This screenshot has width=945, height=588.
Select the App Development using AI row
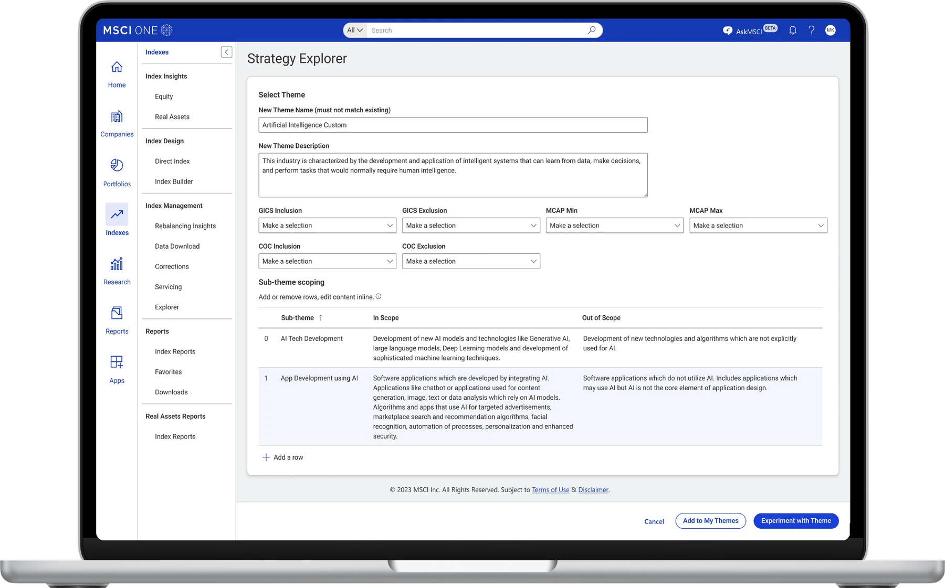click(540, 407)
